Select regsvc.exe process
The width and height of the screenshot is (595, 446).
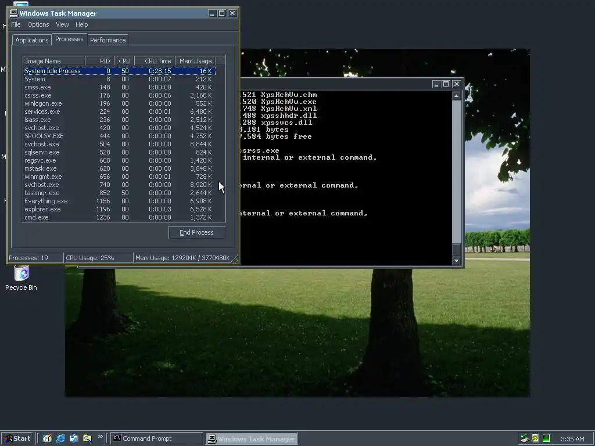coord(119,160)
